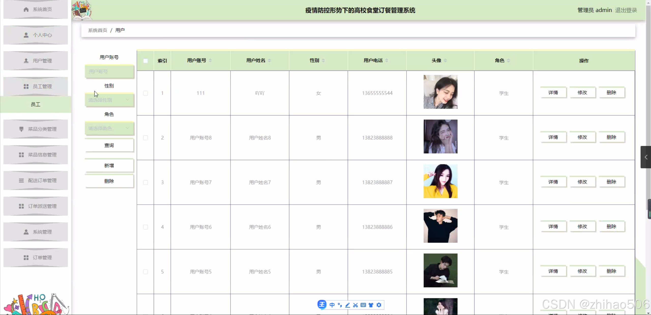
Task: Click the 查询 search button
Action: coord(109,145)
